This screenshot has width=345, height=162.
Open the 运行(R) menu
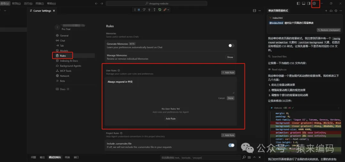coord(28,4)
